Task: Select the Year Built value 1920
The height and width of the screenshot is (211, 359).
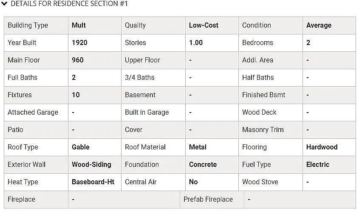Action: click(x=79, y=42)
